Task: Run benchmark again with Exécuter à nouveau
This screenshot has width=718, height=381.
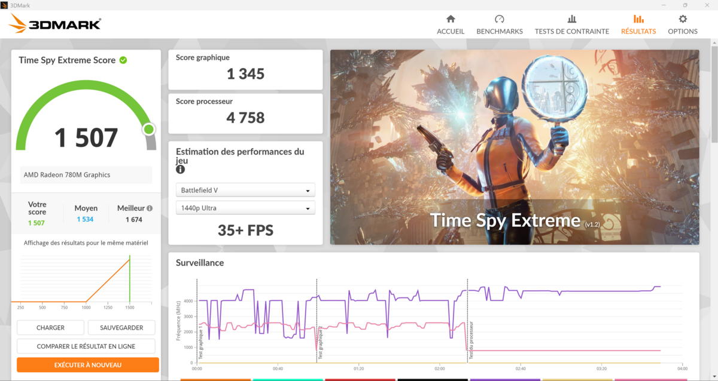Action: 88,365
